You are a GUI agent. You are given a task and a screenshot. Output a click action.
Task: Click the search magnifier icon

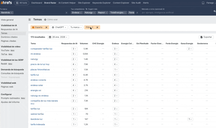click(x=215, y=11)
